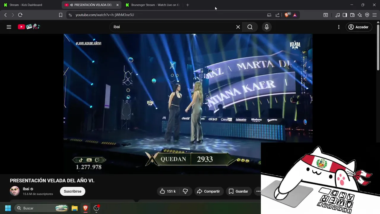This screenshot has width=380, height=214.
Task: Click the 15.6 M de suscriptores text
Action: coord(38,194)
